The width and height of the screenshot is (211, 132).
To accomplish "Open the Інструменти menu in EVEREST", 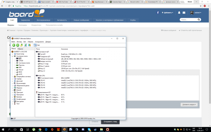I will point(39,42).
